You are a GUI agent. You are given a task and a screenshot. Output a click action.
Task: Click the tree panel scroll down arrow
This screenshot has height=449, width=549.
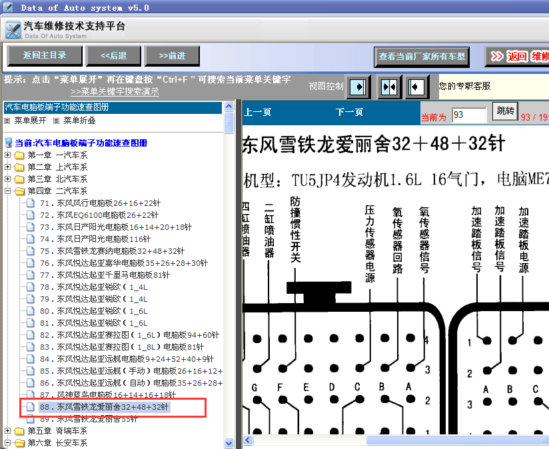point(229,443)
